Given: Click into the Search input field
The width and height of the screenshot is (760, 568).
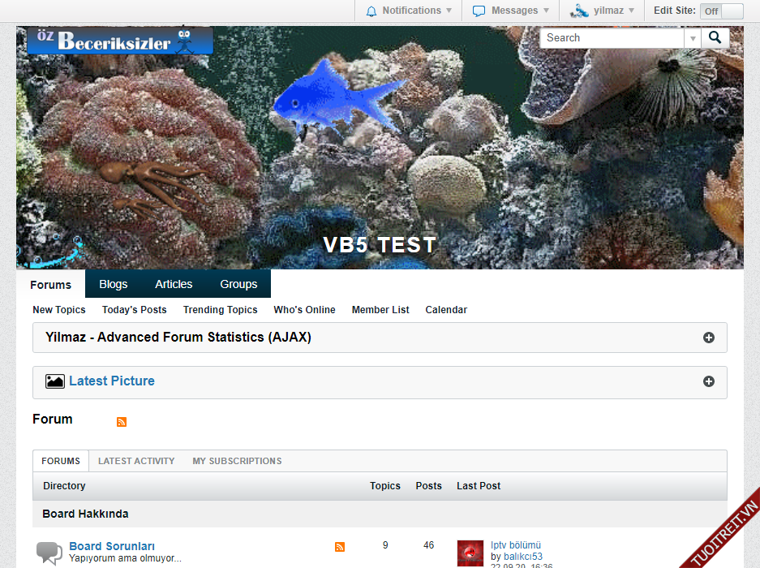Looking at the screenshot, I should (612, 38).
